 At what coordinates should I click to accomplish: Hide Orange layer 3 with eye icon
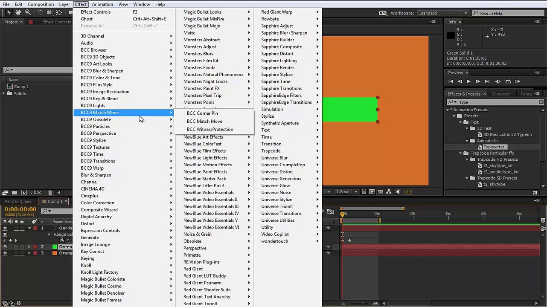click(x=5, y=253)
